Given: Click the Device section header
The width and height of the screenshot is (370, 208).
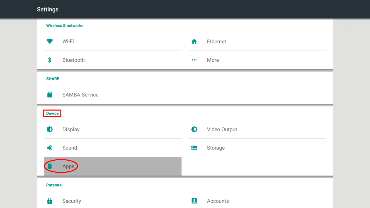Looking at the screenshot, I should (52, 114).
